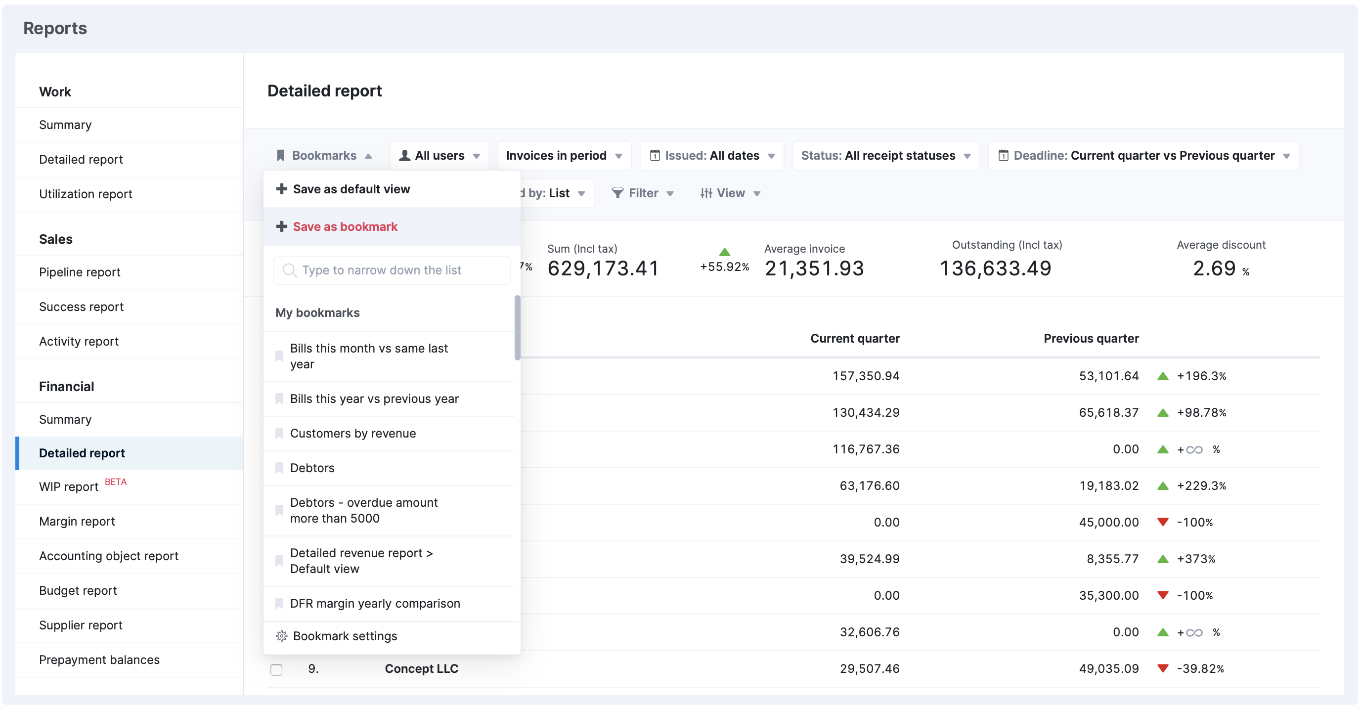1362x709 pixels.
Task: Click the calendar icon next to Issued
Action: (x=655, y=155)
